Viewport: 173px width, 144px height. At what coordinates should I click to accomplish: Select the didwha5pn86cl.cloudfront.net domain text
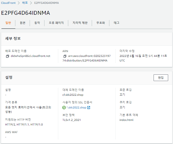pos(30,56)
